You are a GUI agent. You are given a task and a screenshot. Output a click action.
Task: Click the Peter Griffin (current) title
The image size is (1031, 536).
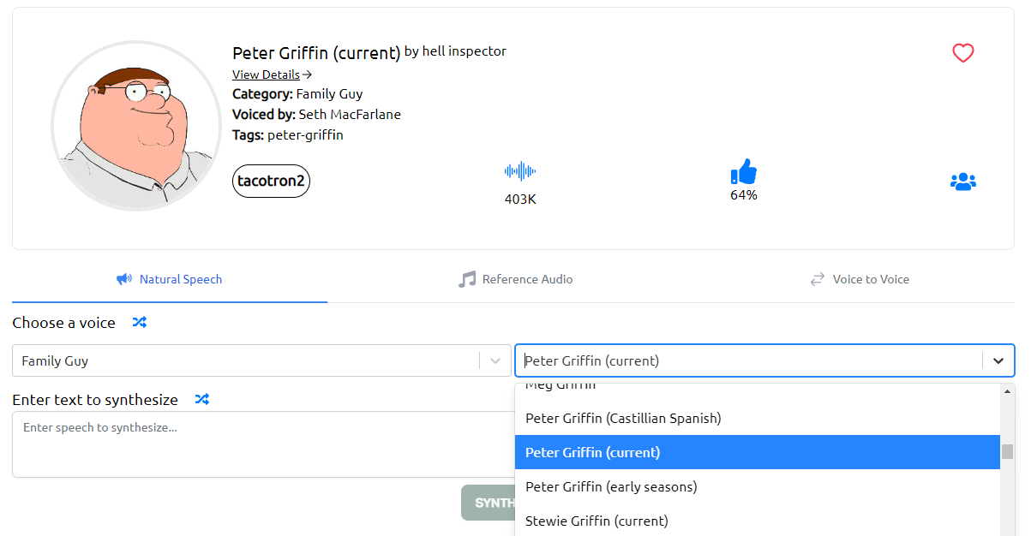[316, 53]
